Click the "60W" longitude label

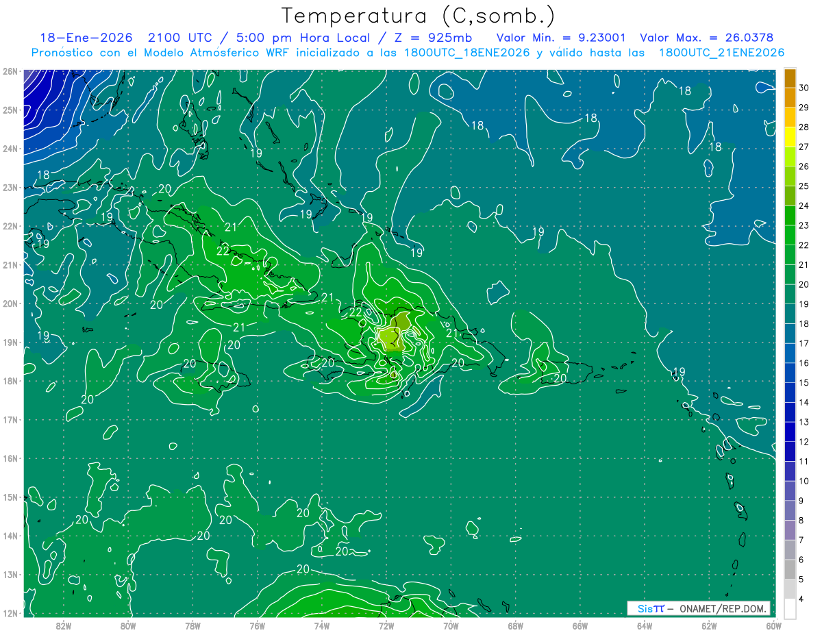point(774,625)
